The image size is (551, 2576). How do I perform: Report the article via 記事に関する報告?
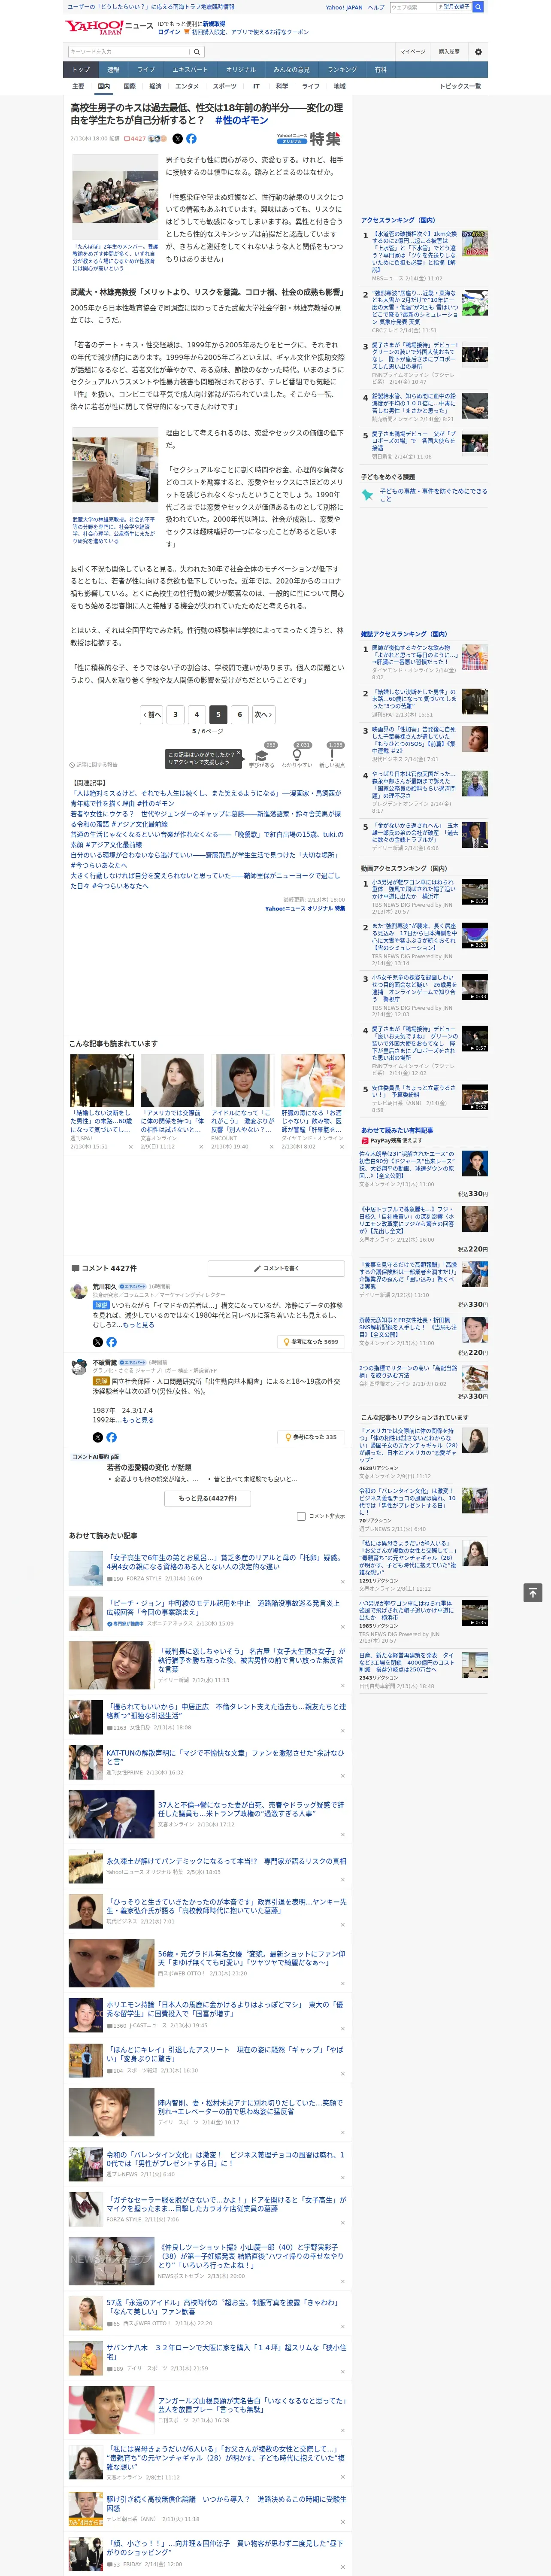[x=93, y=765]
